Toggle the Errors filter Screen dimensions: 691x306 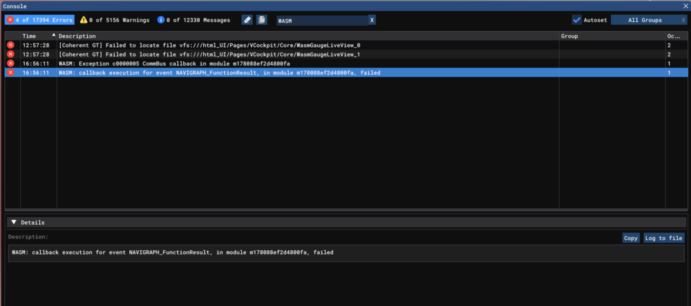coord(39,21)
